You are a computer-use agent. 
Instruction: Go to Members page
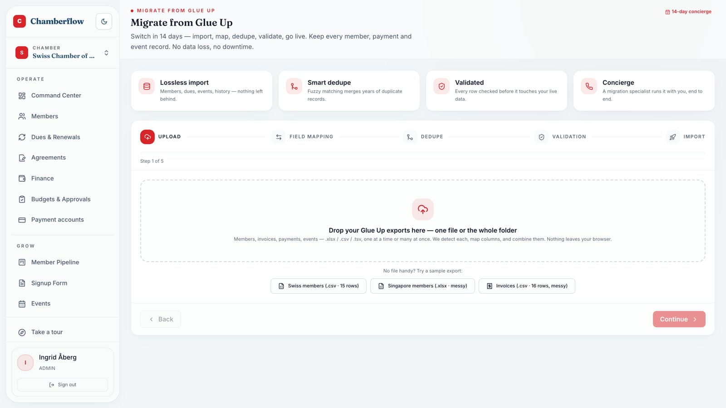pos(62,117)
